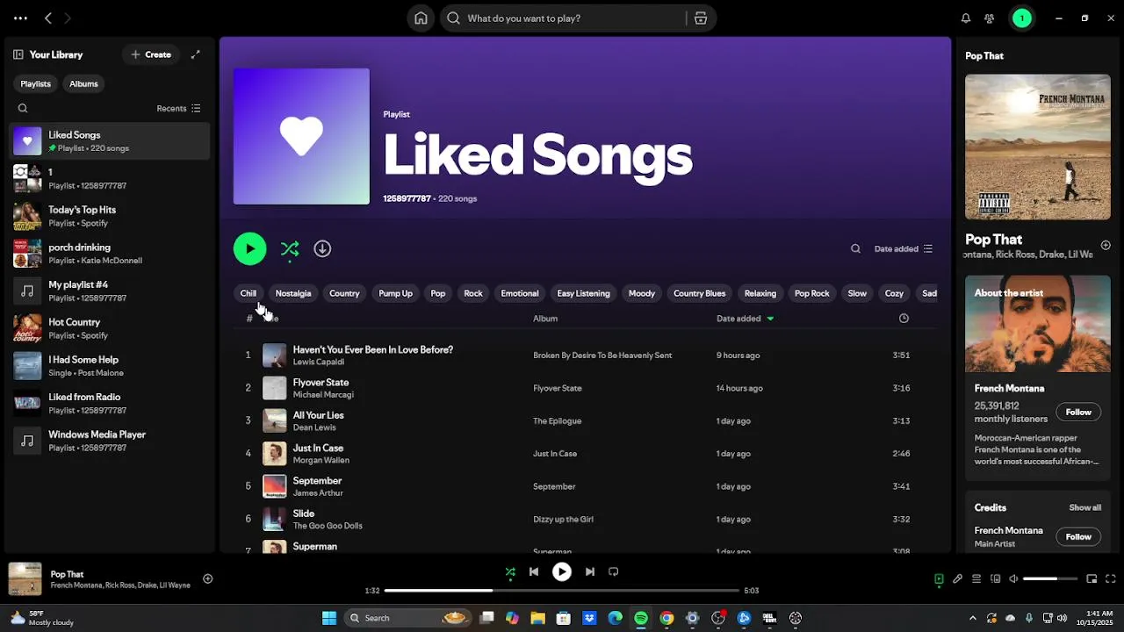Toggle shuffle in the player bar
Image resolution: width=1124 pixels, height=632 pixels.
coord(510,572)
